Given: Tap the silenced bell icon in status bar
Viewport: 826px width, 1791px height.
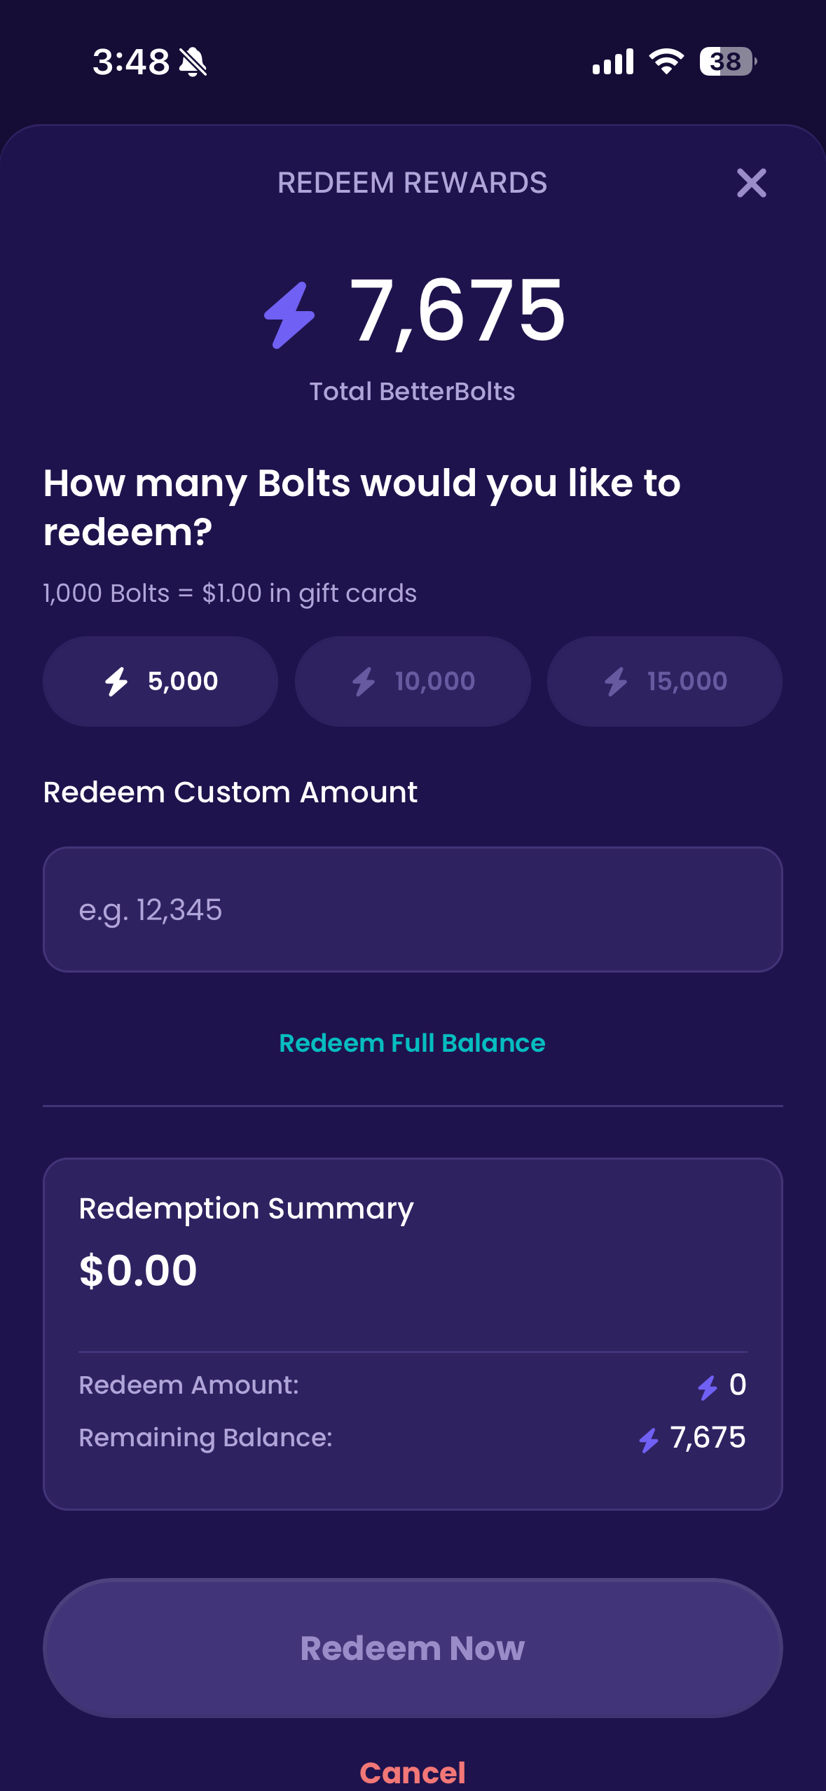Looking at the screenshot, I should [x=193, y=62].
